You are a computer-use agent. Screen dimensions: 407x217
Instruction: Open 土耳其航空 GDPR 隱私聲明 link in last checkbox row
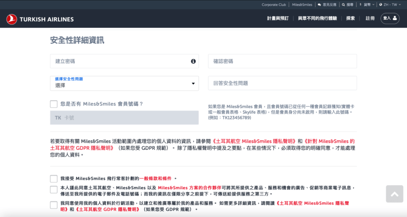pos(107,209)
